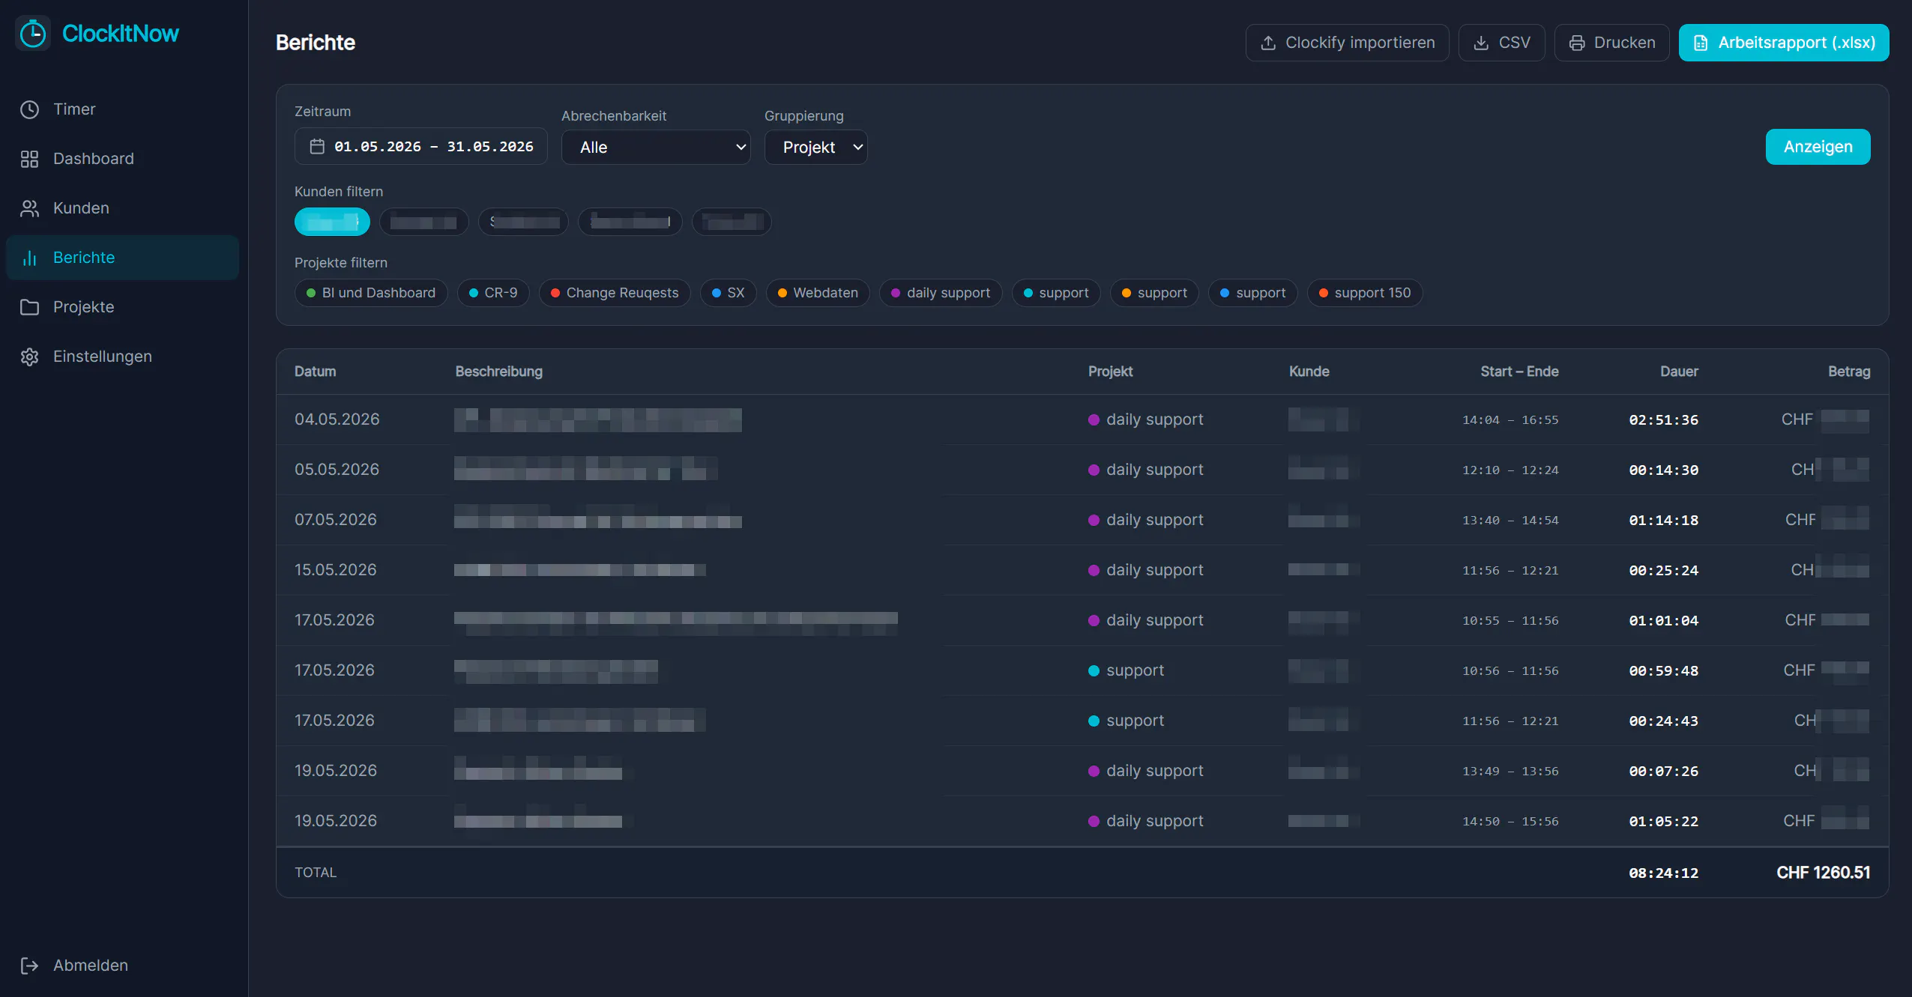The width and height of the screenshot is (1912, 997).
Task: Click green dot on BI und Dashboard chip
Action: (x=311, y=294)
